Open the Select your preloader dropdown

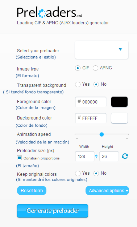(x=101, y=50)
